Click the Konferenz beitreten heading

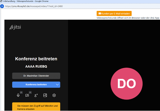tap(36, 59)
